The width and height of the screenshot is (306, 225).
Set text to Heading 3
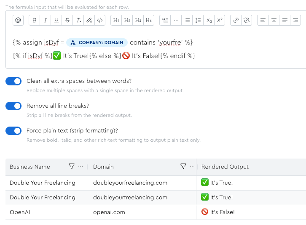click(x=138, y=20)
